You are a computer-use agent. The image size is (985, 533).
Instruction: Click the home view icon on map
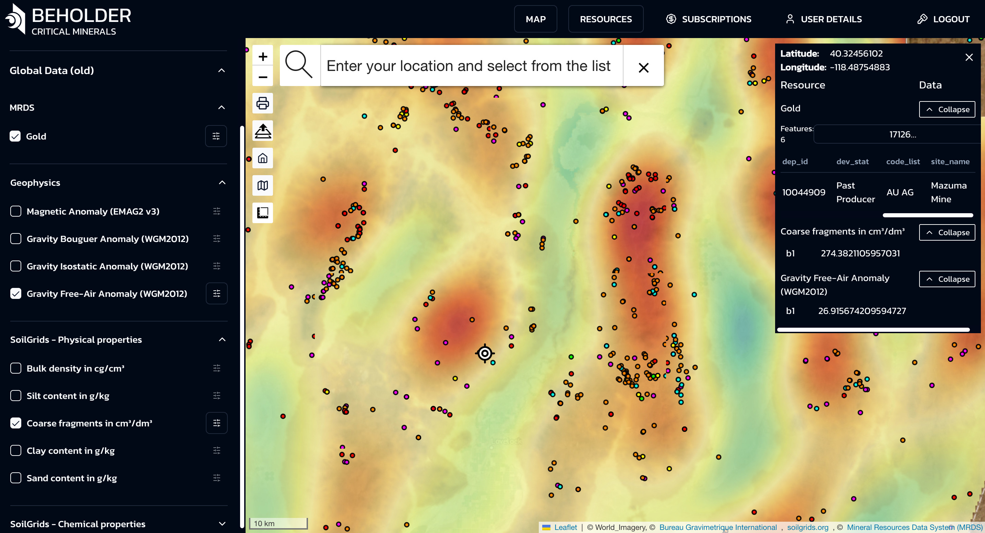coord(263,158)
